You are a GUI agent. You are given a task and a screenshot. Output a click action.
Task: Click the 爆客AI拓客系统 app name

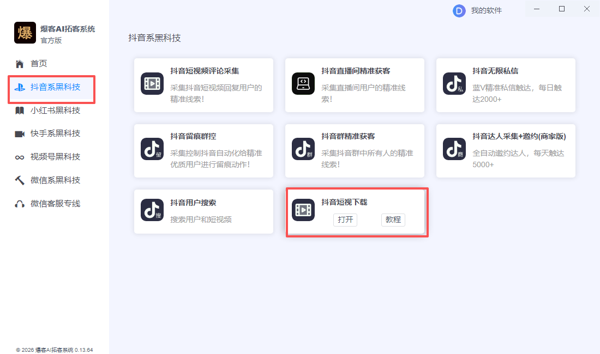68,29
